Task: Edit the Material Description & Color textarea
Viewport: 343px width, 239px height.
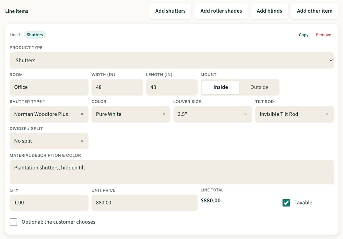Action: pos(172,172)
